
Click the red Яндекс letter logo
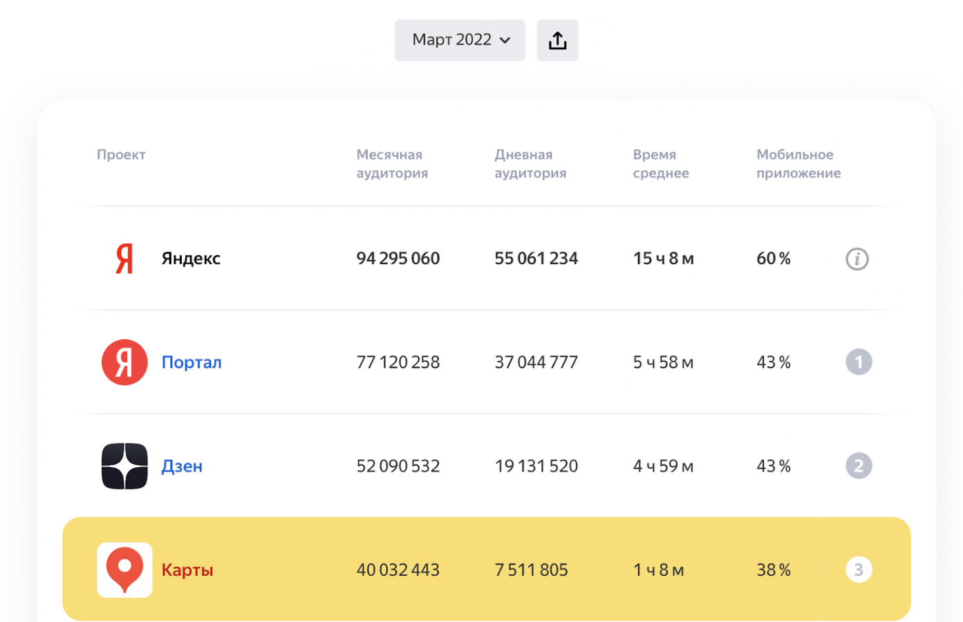click(x=124, y=259)
